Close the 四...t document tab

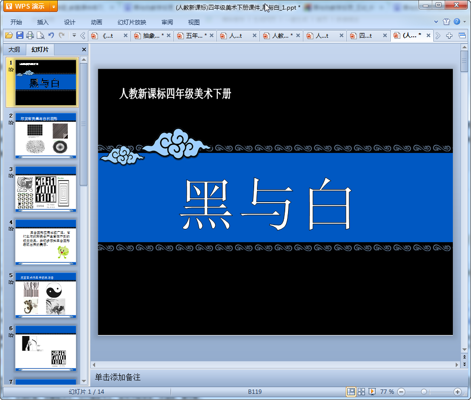tap(385, 35)
